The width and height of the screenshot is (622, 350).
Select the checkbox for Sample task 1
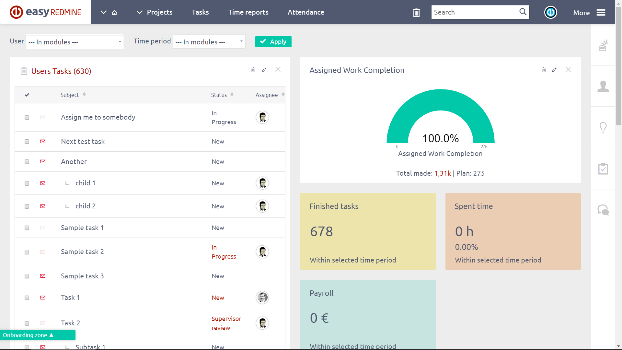pyautogui.click(x=27, y=228)
